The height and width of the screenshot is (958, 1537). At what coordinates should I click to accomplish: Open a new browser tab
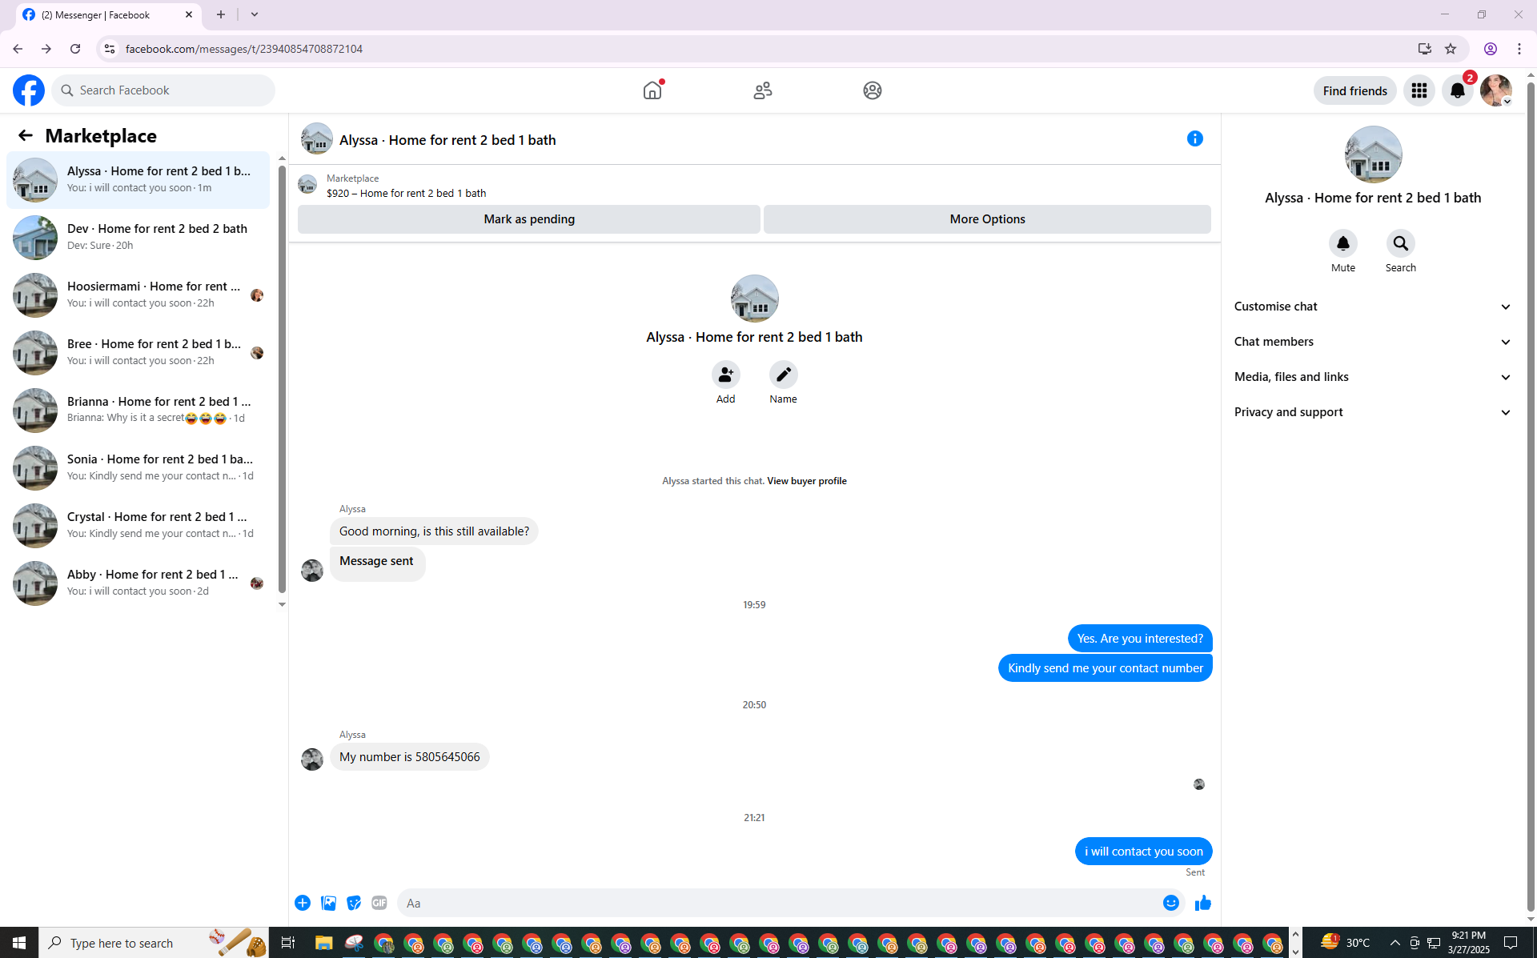click(x=221, y=14)
